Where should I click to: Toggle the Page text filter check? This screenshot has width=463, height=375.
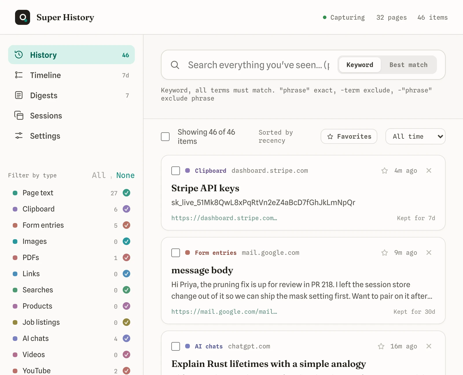[126, 193]
